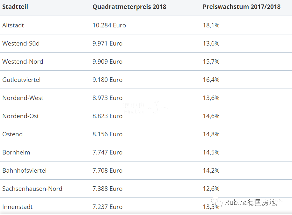Click the Quadratmeterpreis 2018 column header
Screen dimensions: 292x215
pos(129,7)
